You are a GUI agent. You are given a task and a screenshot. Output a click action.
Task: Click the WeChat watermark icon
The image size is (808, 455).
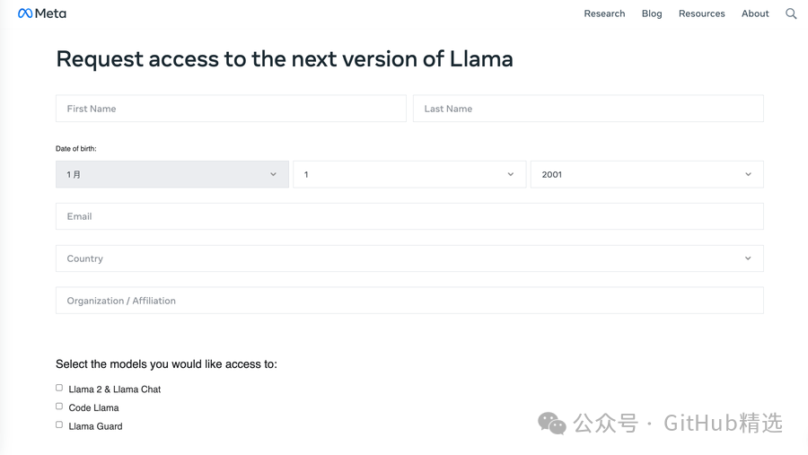coord(552,423)
